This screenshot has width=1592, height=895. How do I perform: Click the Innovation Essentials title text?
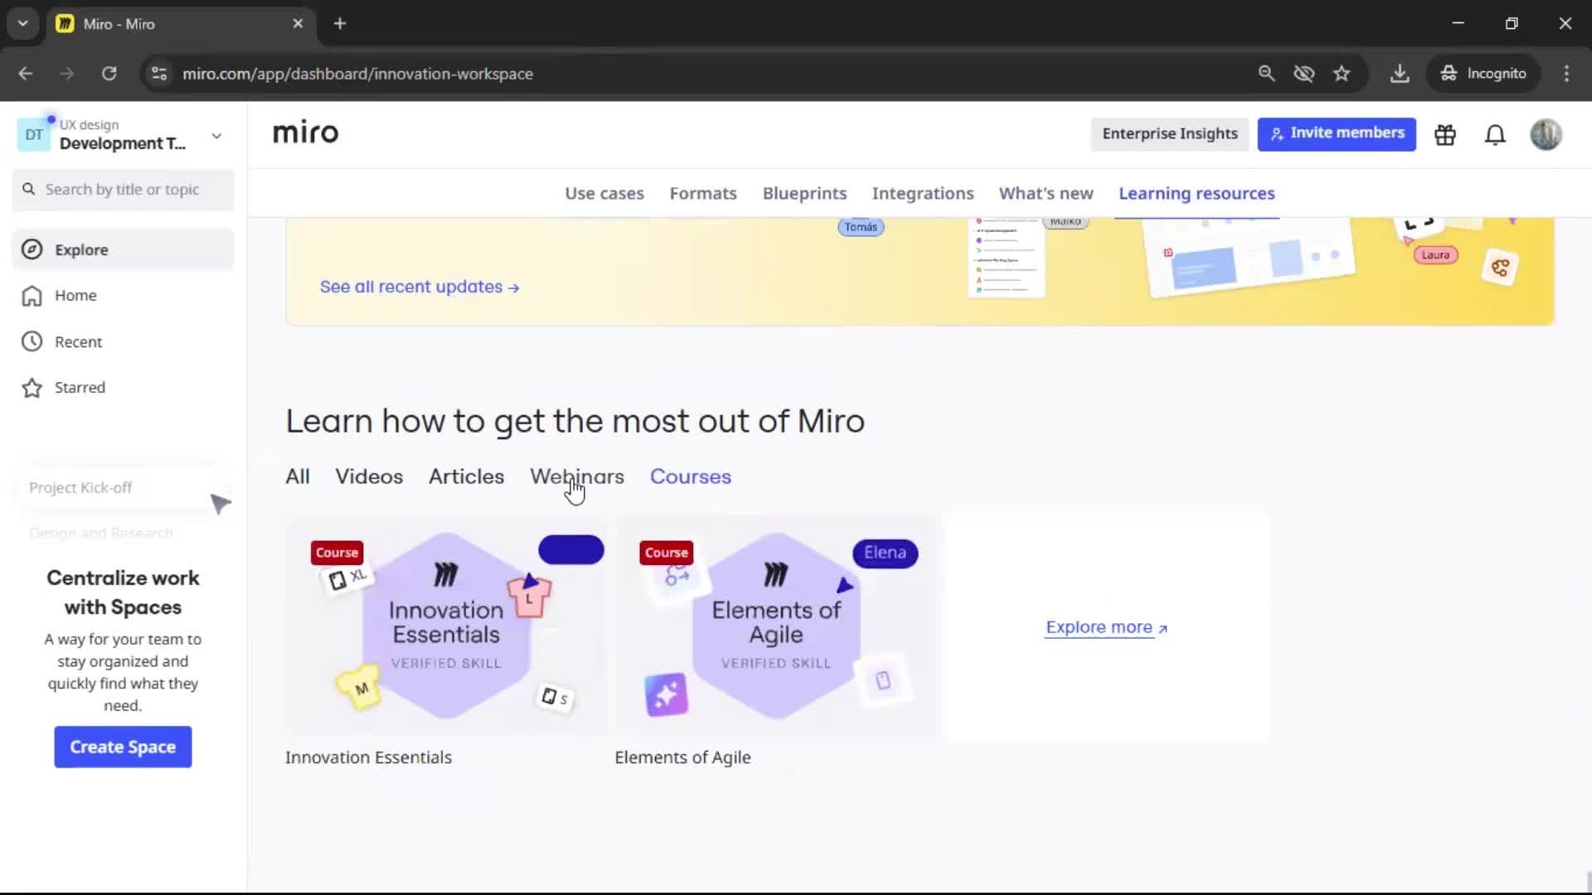368,757
